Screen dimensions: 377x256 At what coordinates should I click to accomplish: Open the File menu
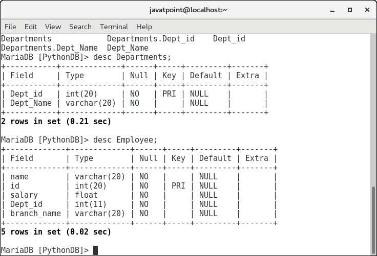(10, 27)
